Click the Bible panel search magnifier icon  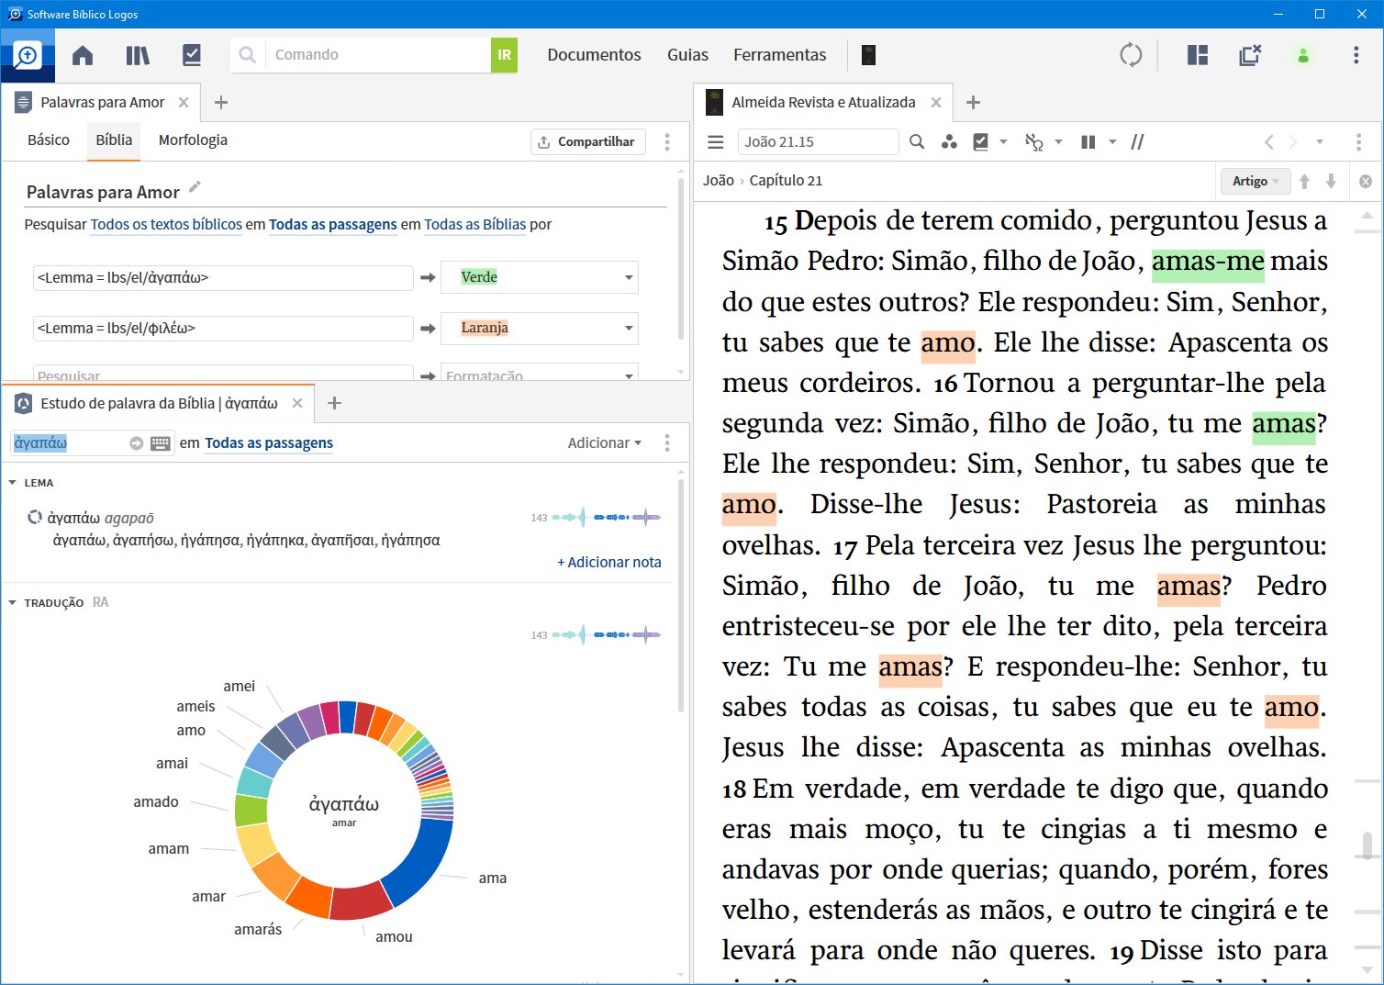tap(917, 141)
